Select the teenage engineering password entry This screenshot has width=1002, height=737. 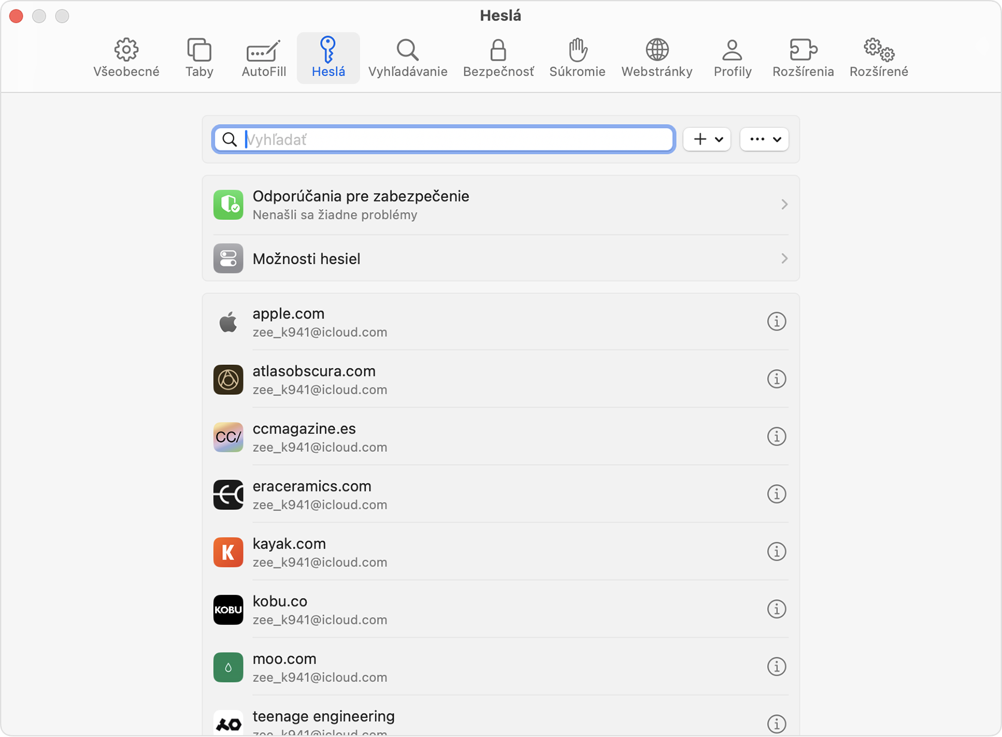pos(501,717)
